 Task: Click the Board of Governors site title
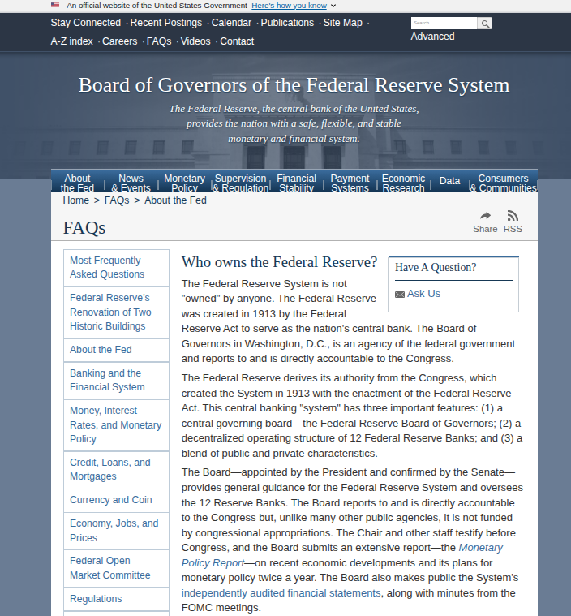(294, 85)
